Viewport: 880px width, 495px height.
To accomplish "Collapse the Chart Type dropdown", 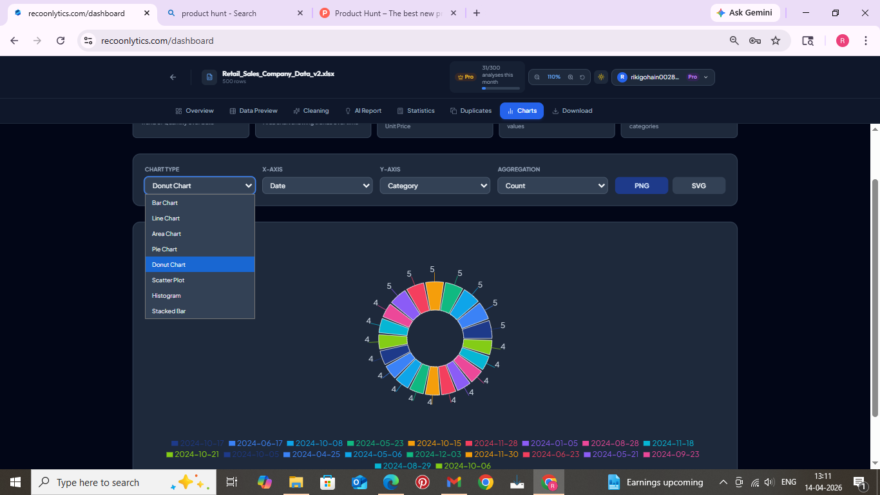I will pos(200,186).
